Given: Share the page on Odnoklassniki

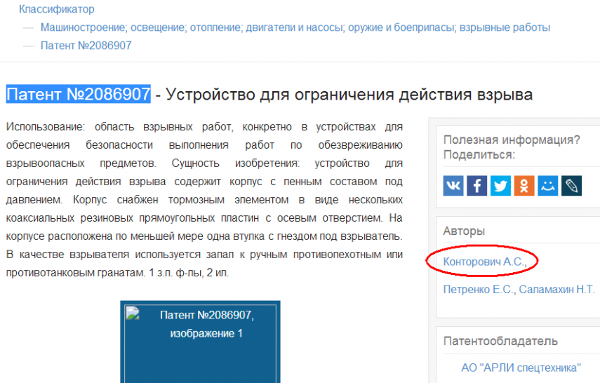Looking at the screenshot, I should tap(524, 186).
